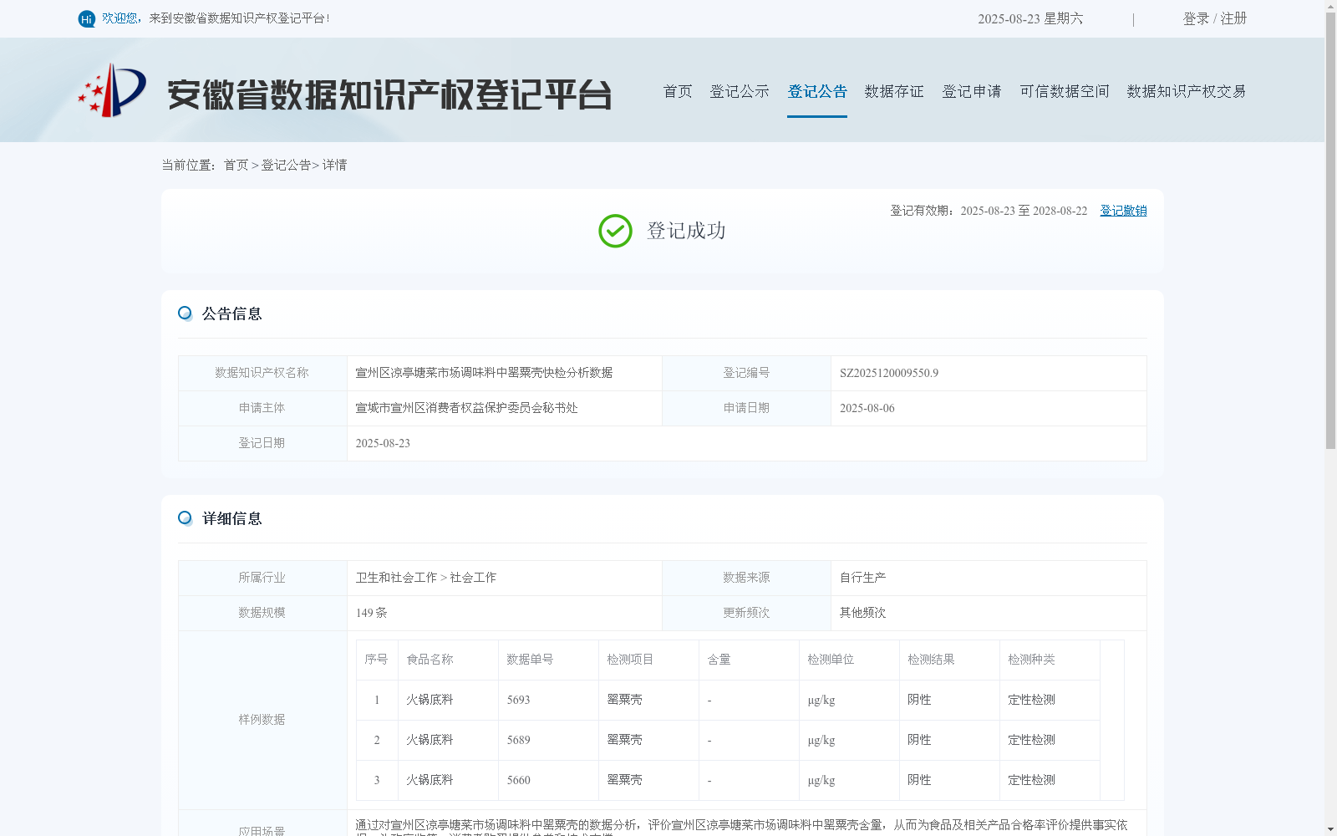Click data number 5693 in sample table
The height and width of the screenshot is (836, 1337).
coord(518,700)
